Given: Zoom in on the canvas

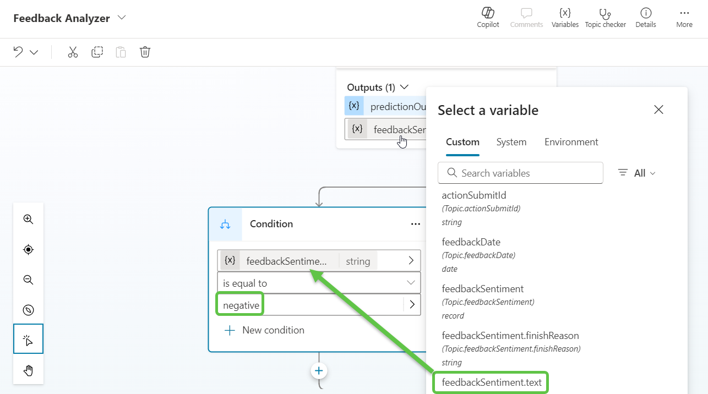Looking at the screenshot, I should tap(29, 219).
